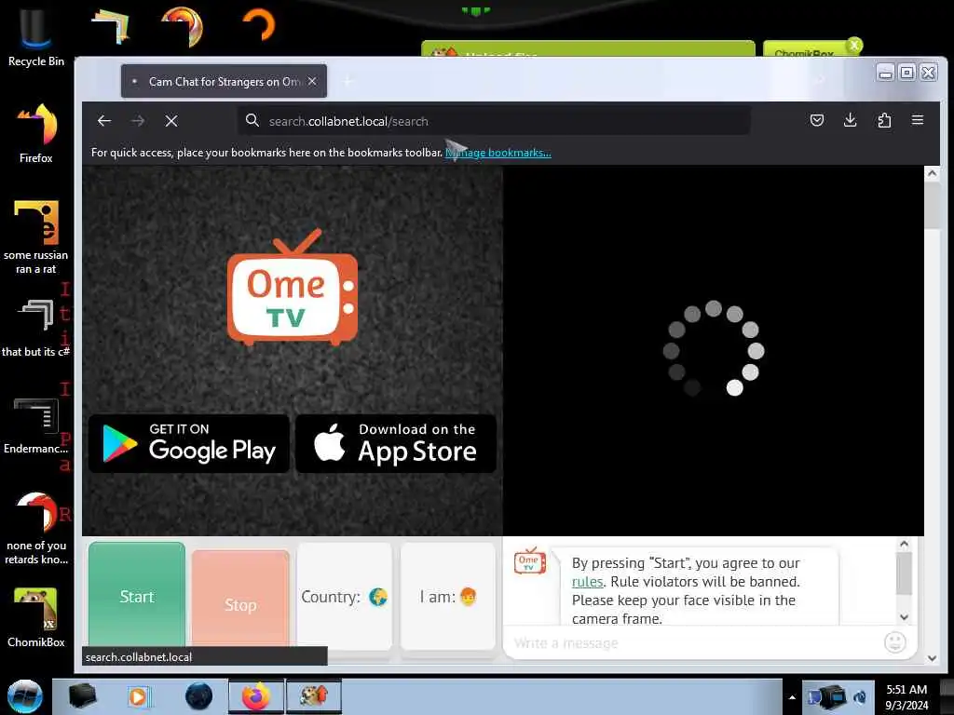
Task: Open the I am gender selector
Action: pyautogui.click(x=448, y=597)
